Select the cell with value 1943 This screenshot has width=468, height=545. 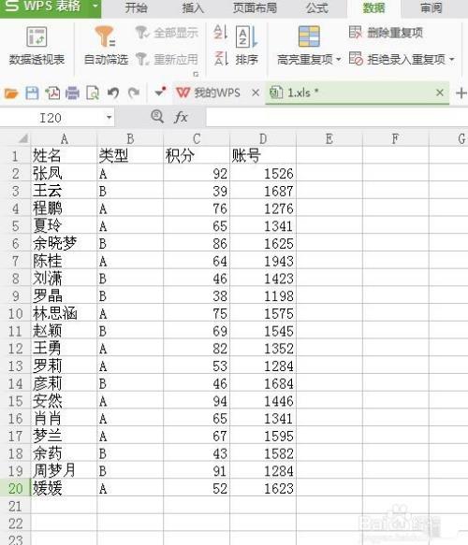(263, 261)
